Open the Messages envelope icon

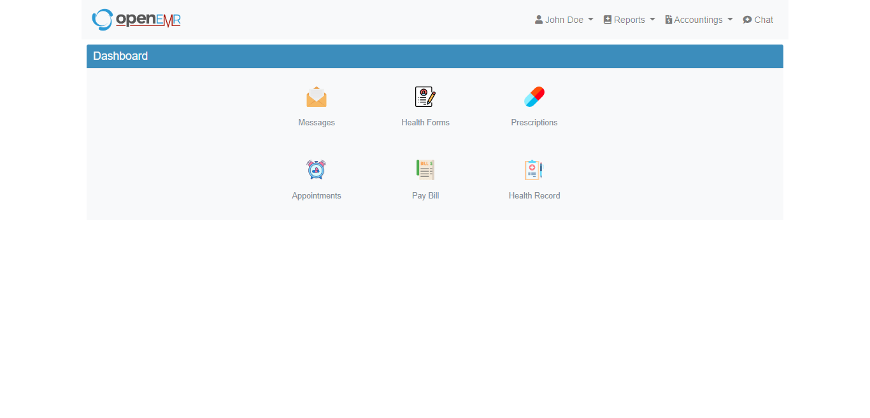[x=317, y=97]
